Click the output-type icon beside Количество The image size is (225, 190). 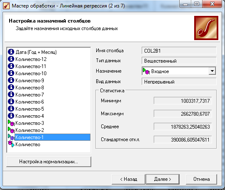click(x=11, y=144)
